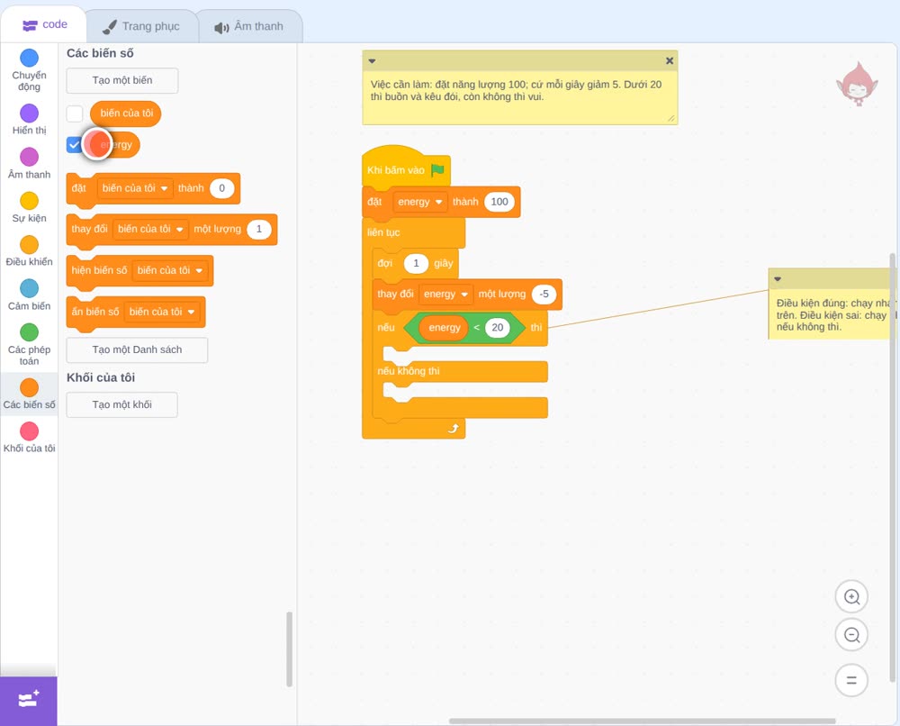Open energy dropdown in the script's đặt block
This screenshot has height=726, width=900.
click(420, 202)
